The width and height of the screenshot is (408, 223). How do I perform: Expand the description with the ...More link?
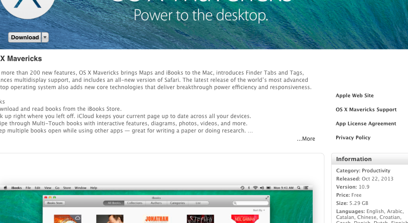click(306, 138)
